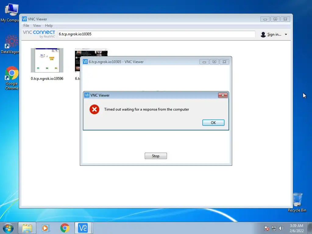Click the volume speaker icon in the tray

(281, 228)
